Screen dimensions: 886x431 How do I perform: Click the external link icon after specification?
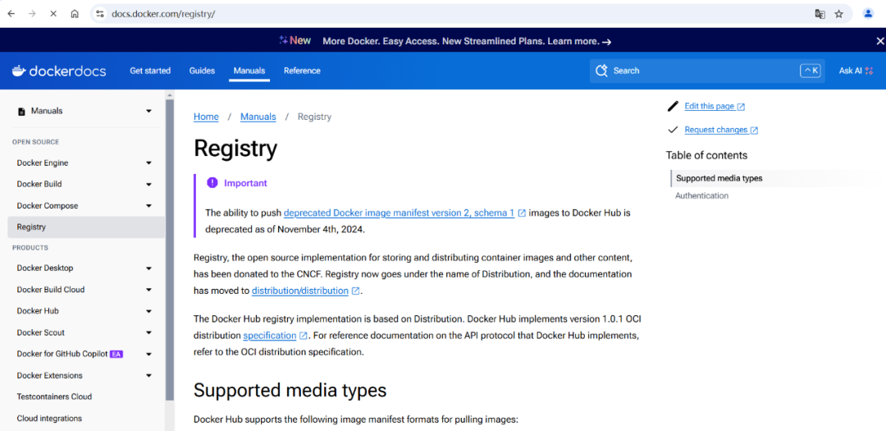pyautogui.click(x=304, y=336)
